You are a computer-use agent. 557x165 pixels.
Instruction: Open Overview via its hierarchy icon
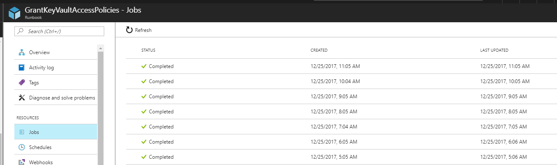(22, 52)
